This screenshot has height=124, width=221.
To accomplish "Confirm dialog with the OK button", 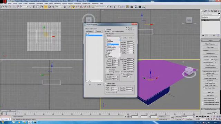I will pyautogui.click(x=90, y=85).
